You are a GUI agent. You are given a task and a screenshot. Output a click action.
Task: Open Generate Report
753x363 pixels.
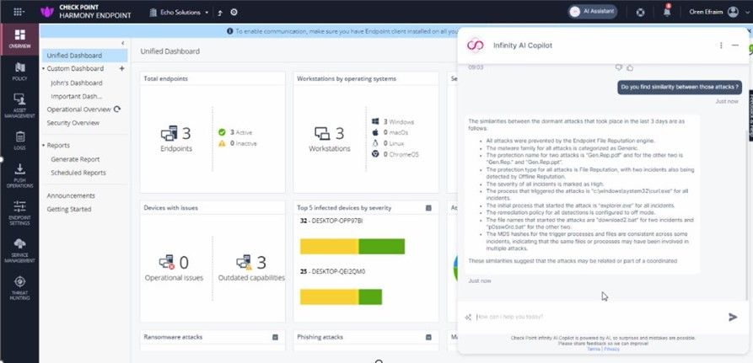coord(75,159)
